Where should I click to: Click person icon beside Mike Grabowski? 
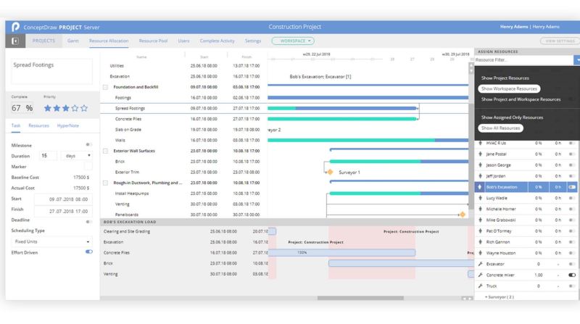[480, 220]
